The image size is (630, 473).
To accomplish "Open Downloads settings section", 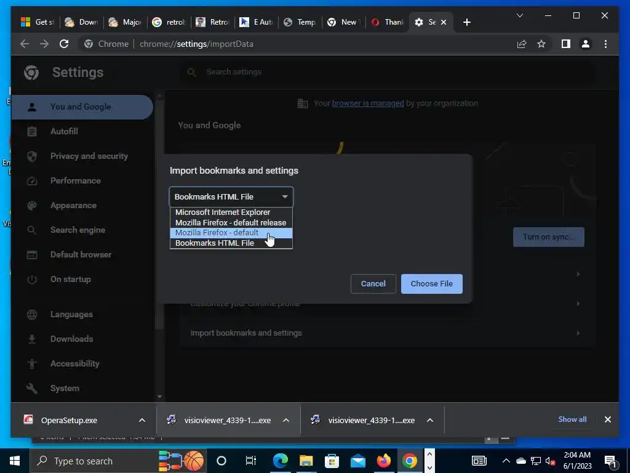I will [71, 339].
